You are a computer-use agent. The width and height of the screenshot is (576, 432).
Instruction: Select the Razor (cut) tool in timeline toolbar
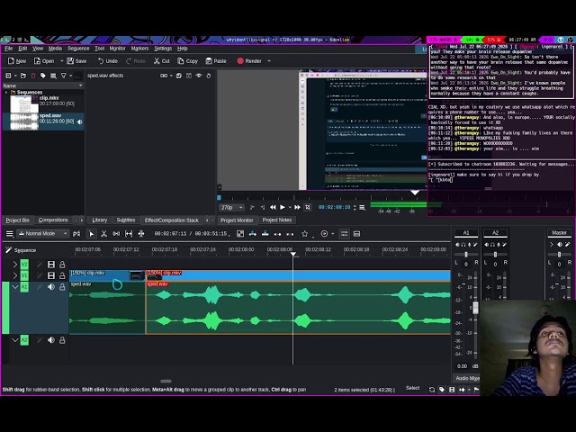(104, 234)
